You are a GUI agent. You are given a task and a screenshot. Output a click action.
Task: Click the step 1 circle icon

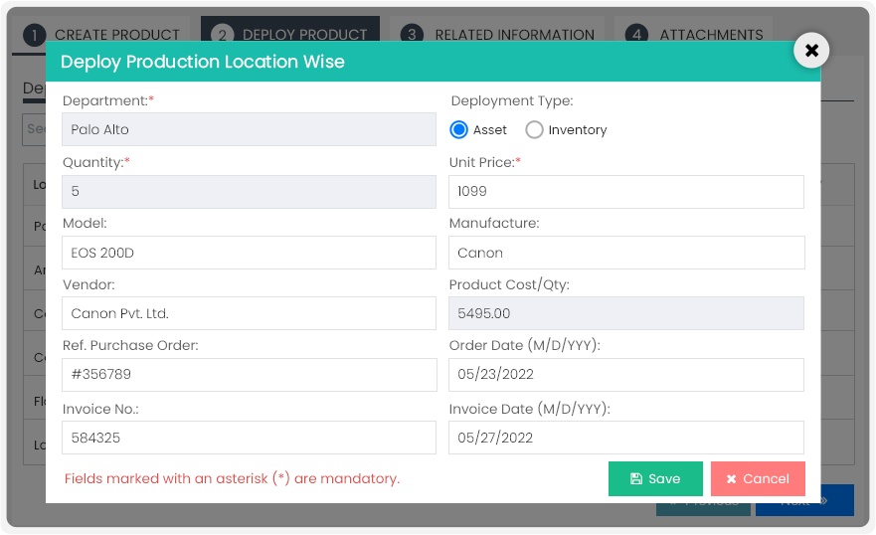pos(34,35)
